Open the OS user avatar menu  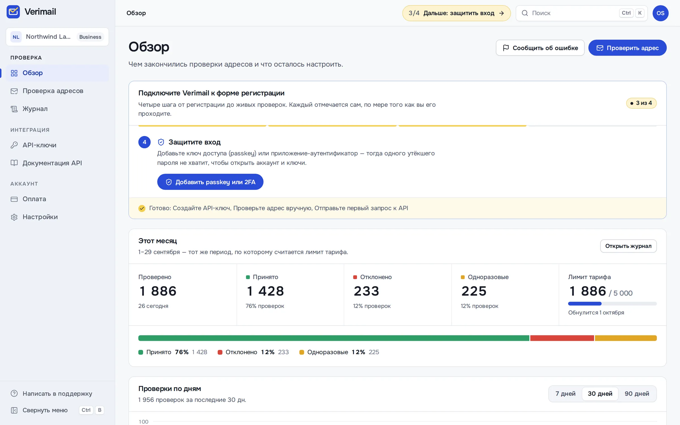click(660, 13)
